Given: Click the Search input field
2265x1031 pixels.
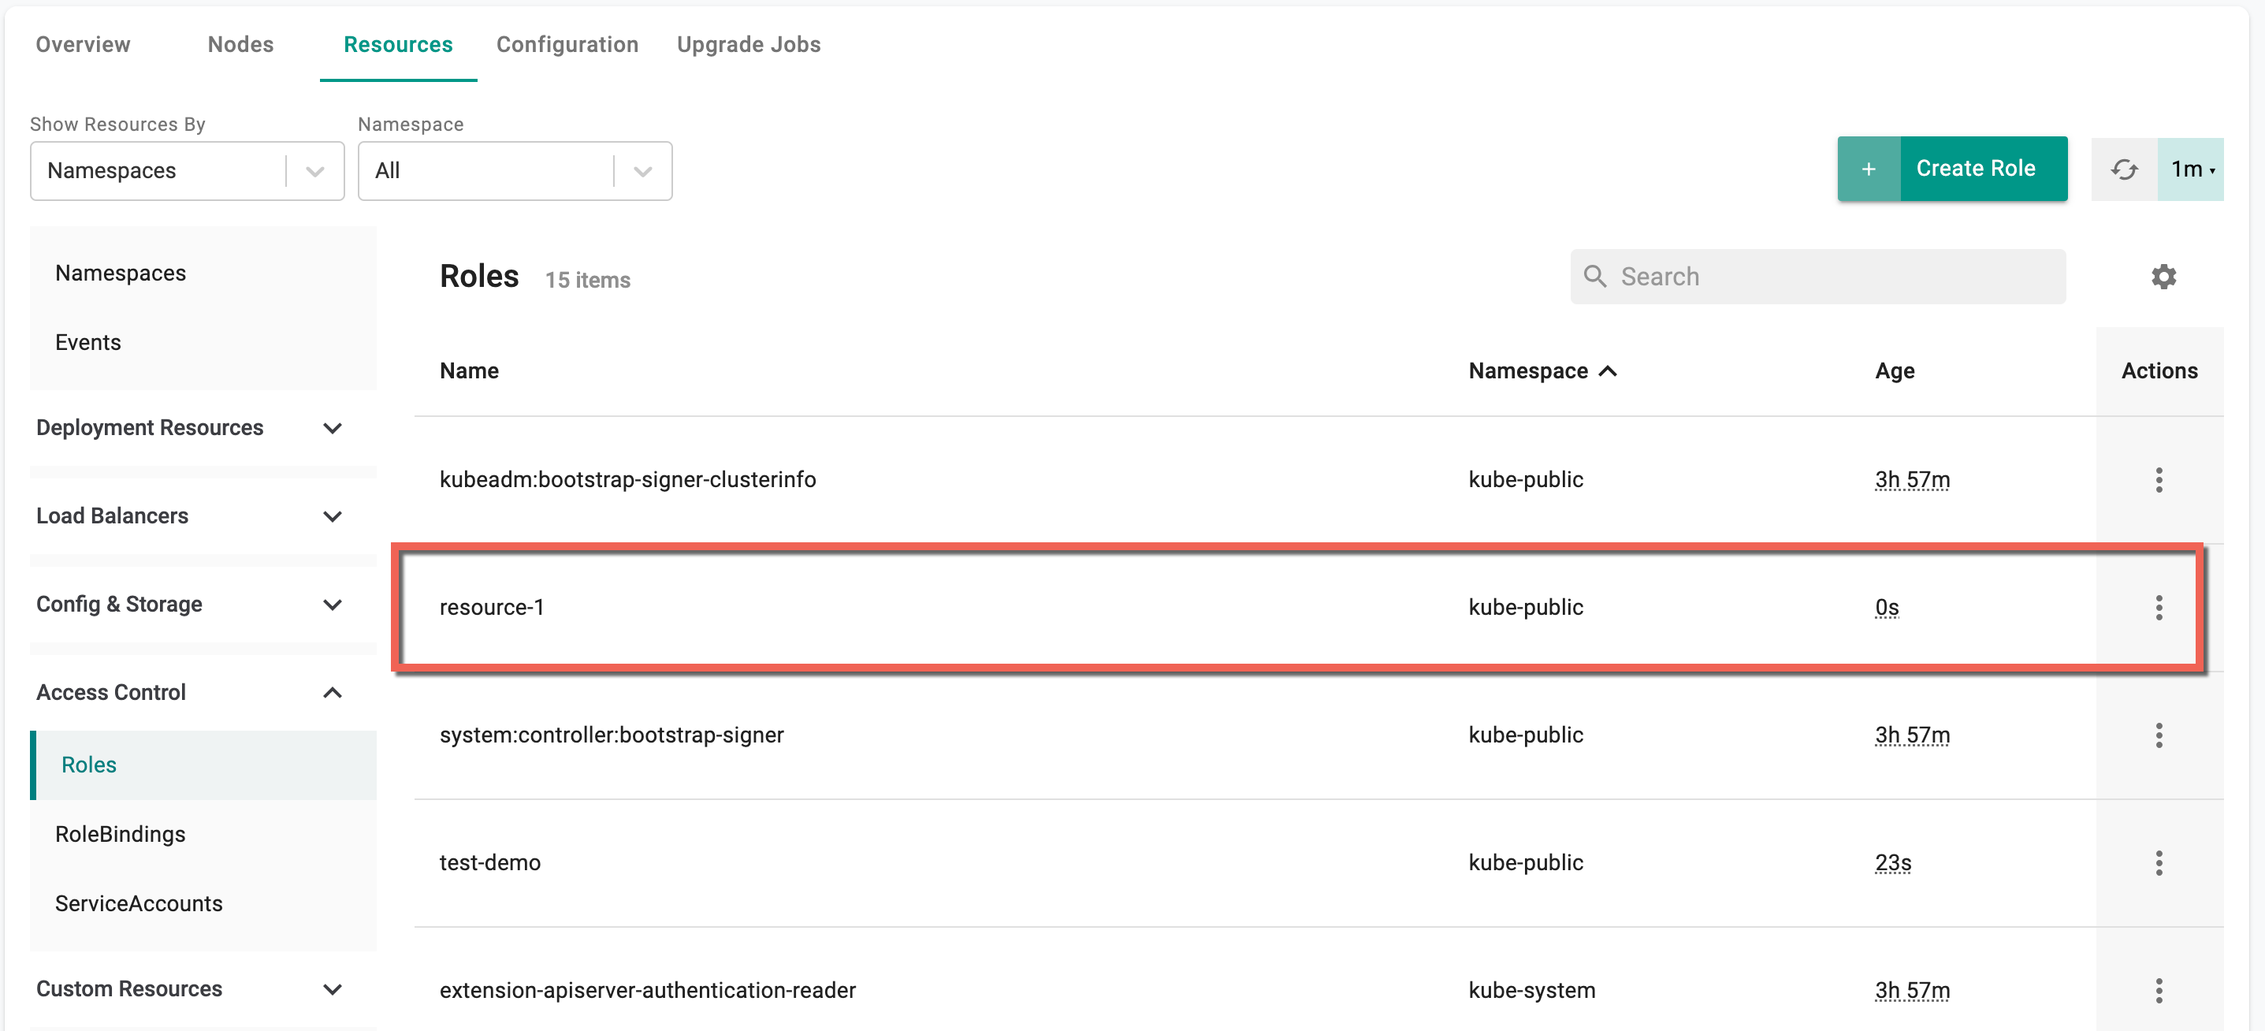Looking at the screenshot, I should [x=1817, y=276].
